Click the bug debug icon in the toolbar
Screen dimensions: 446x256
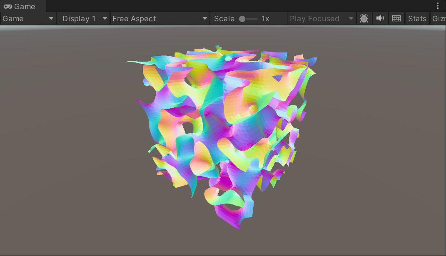[364, 18]
